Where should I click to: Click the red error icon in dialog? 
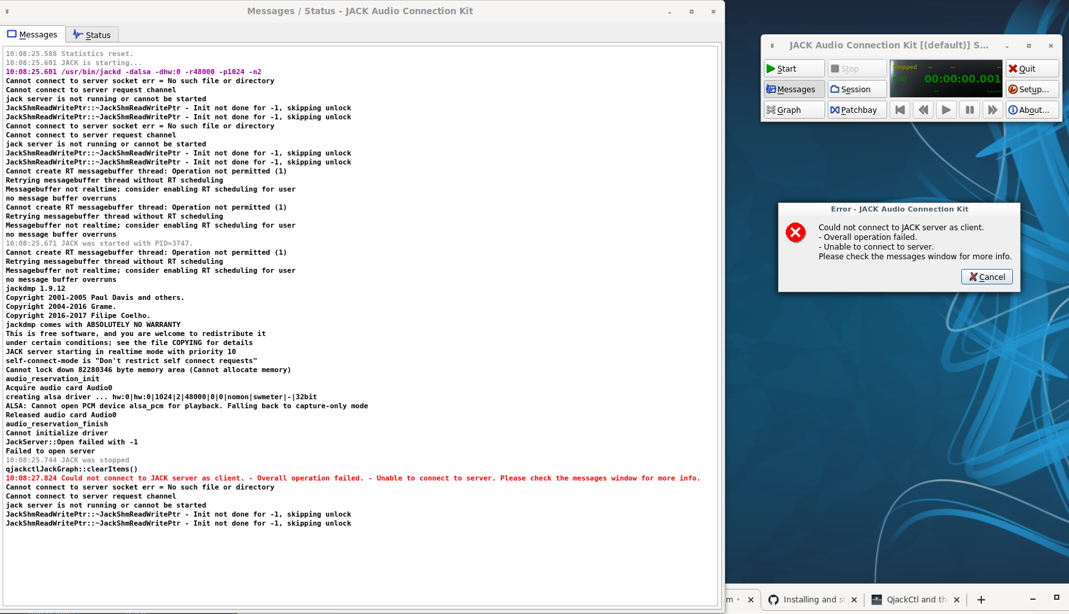point(795,232)
